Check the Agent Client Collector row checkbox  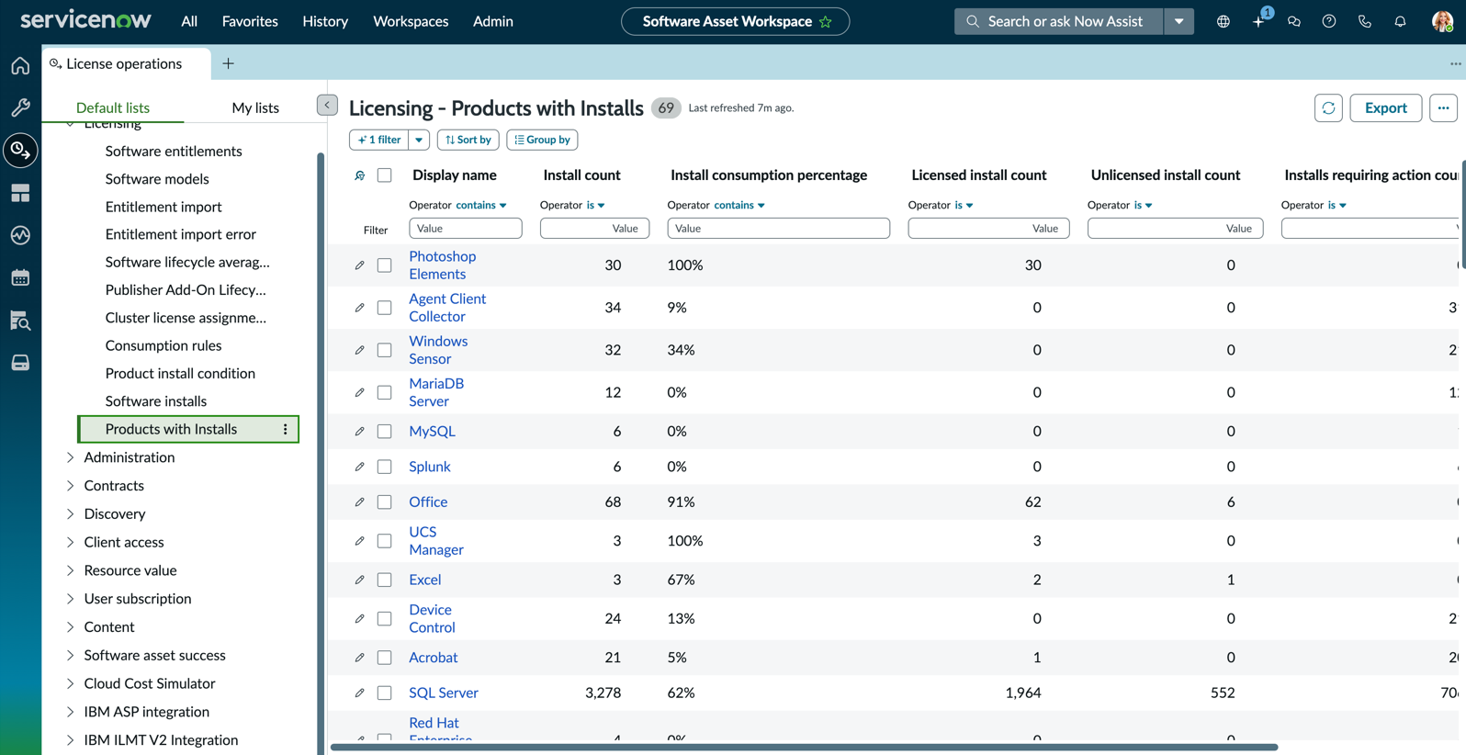(x=384, y=308)
